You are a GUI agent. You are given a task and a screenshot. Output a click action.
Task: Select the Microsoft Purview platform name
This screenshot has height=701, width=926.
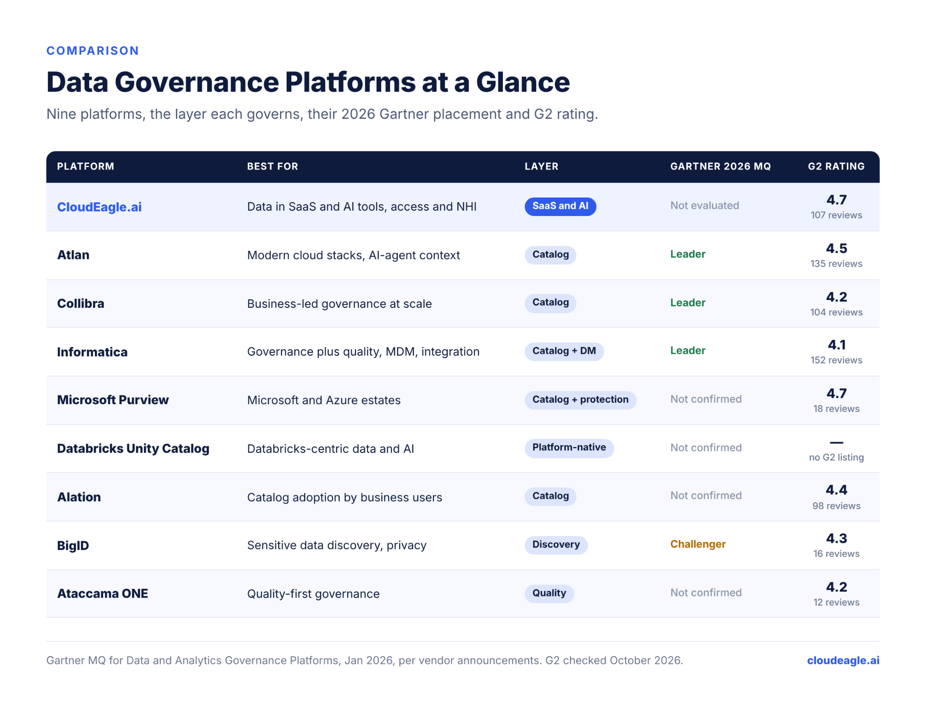[113, 400]
